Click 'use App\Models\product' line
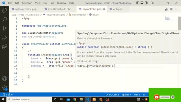Viewport: 181px width, 102px height. 39,37
